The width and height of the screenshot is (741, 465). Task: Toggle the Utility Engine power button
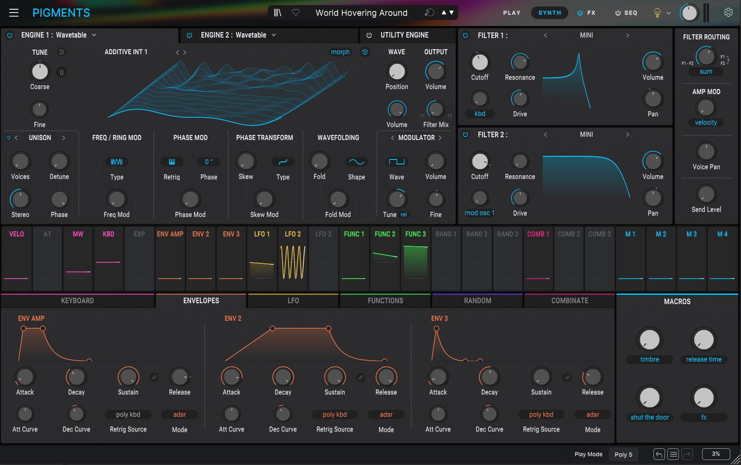[369, 35]
